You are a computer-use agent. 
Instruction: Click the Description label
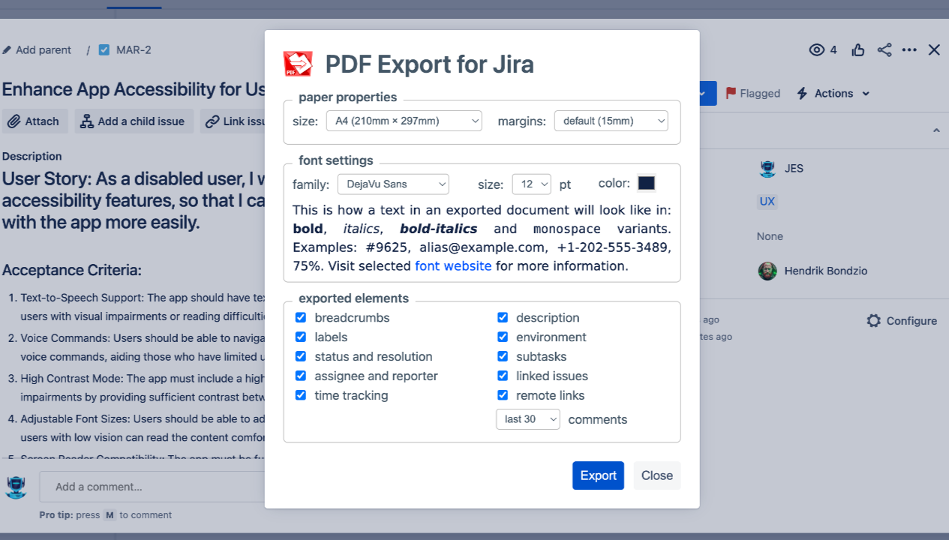pos(32,157)
